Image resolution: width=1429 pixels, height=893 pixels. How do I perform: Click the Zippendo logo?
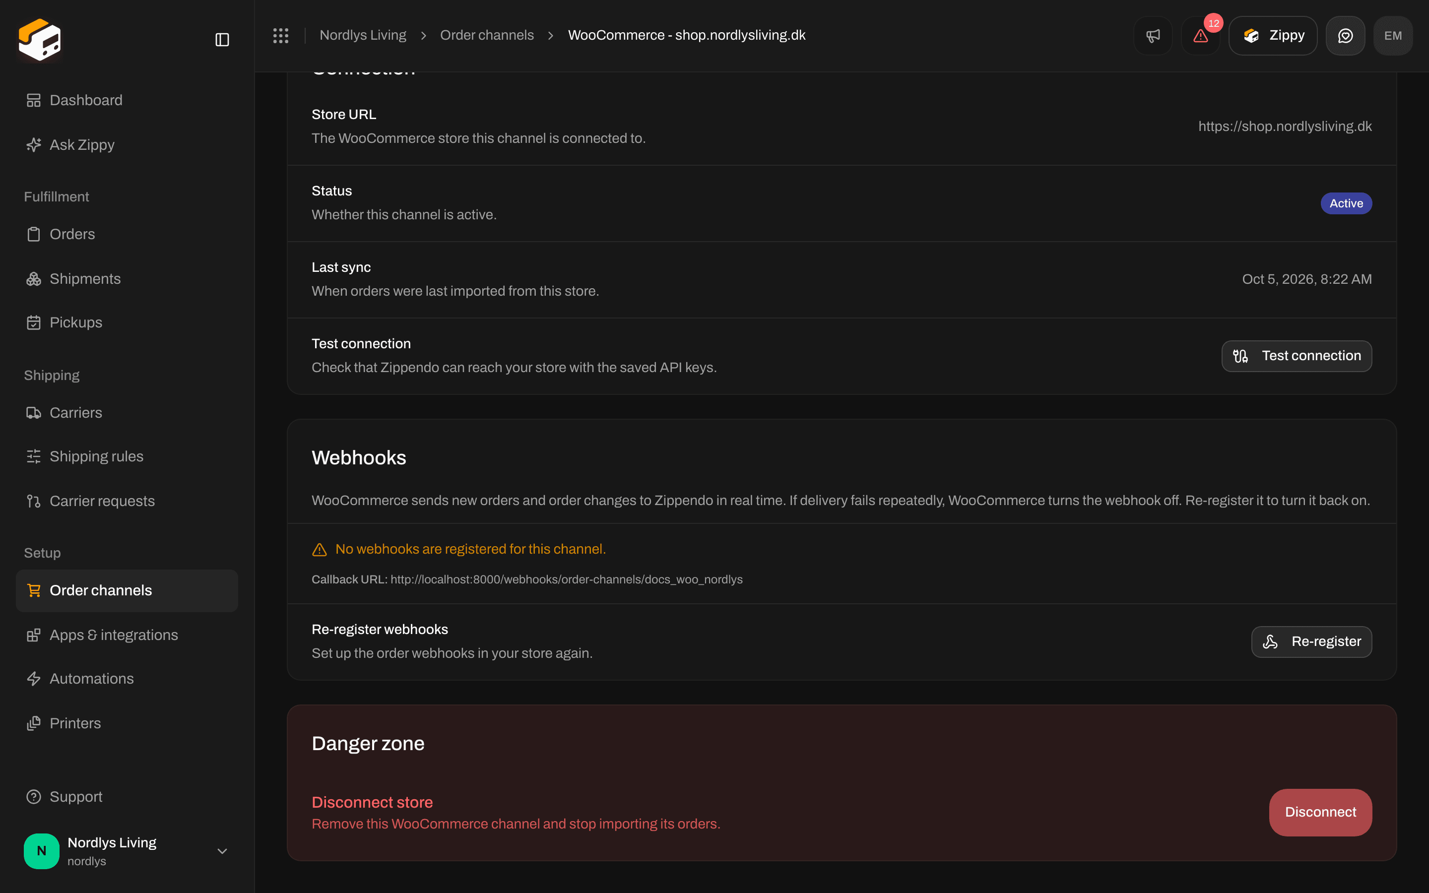point(40,40)
